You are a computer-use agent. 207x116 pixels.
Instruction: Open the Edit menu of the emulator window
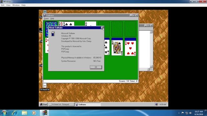point(3,5)
